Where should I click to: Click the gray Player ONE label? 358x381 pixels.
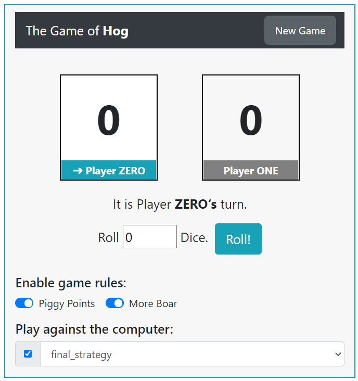click(x=251, y=171)
